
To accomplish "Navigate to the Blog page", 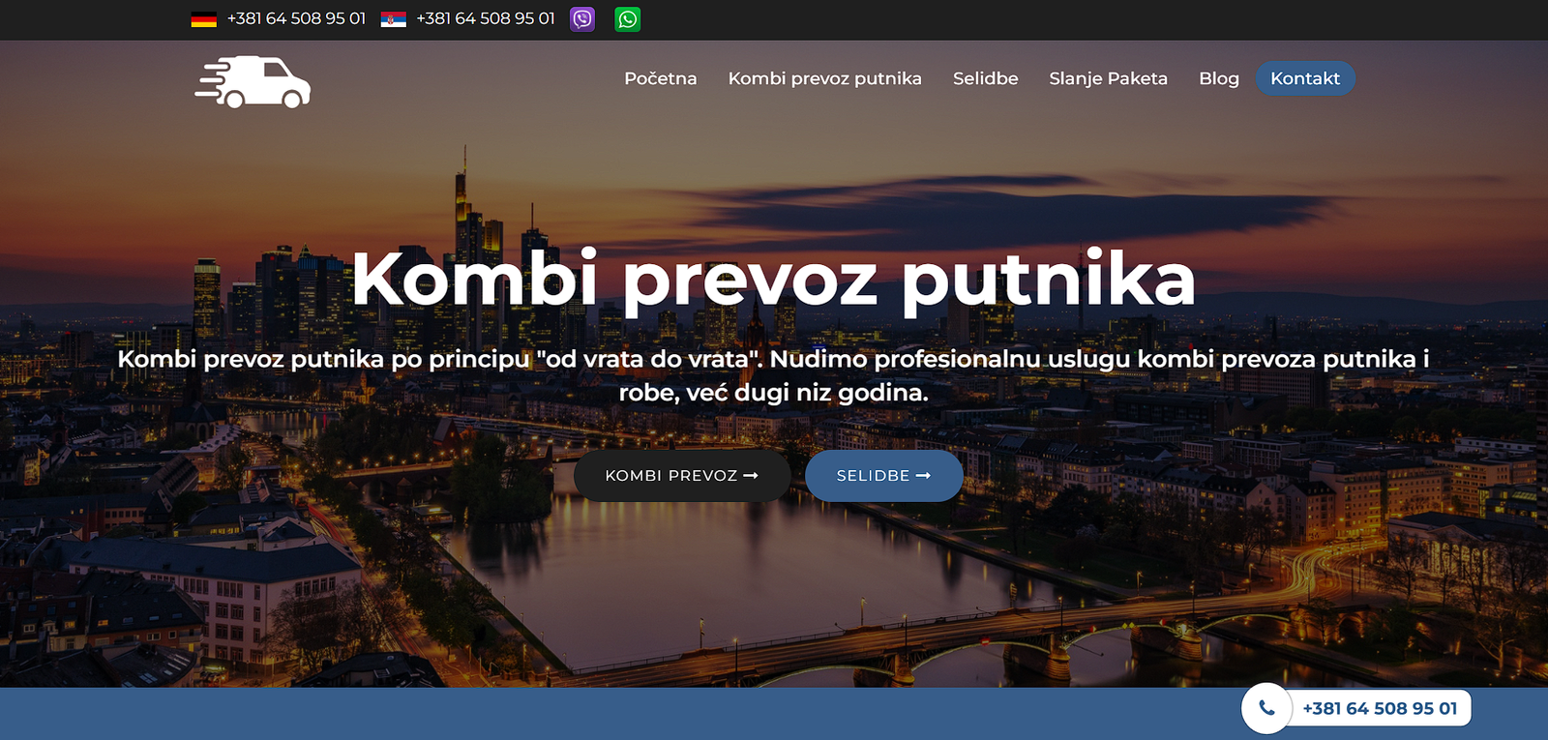I will pyautogui.click(x=1218, y=78).
